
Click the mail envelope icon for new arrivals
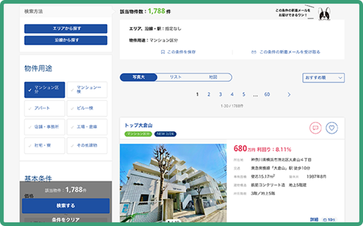click(253, 52)
